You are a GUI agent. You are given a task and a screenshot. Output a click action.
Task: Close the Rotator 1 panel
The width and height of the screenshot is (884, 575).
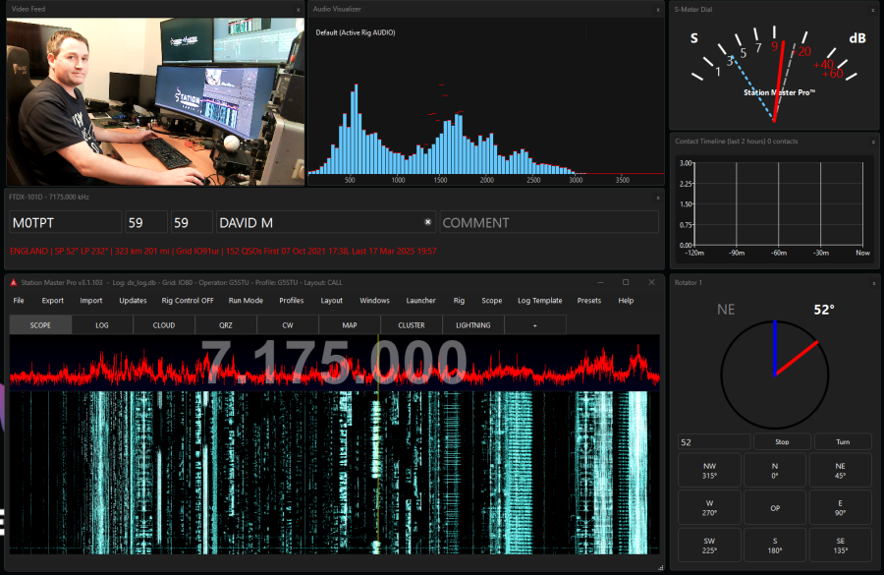tap(873, 283)
